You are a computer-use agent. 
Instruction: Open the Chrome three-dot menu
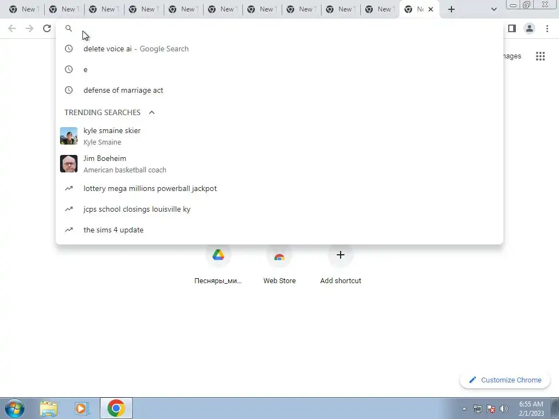coord(547,28)
